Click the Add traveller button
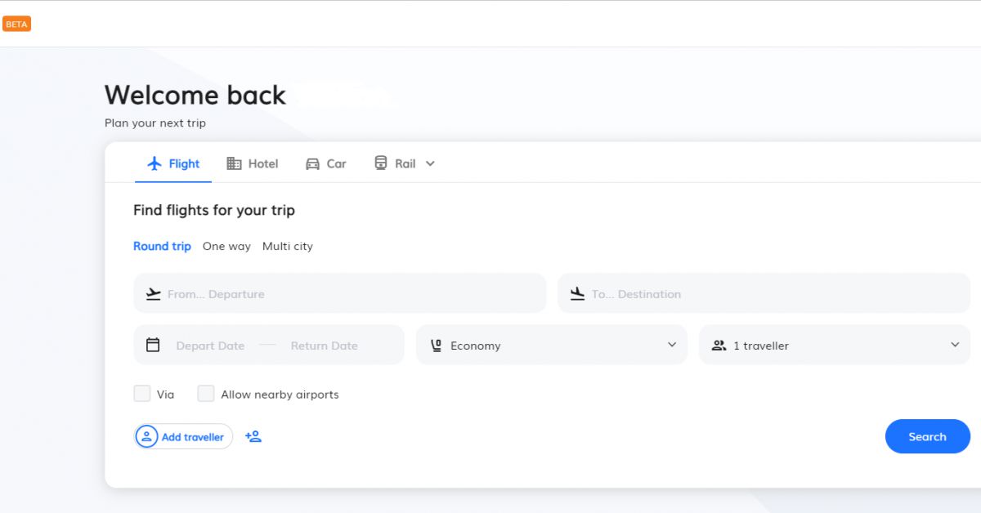The image size is (981, 513). tap(183, 437)
